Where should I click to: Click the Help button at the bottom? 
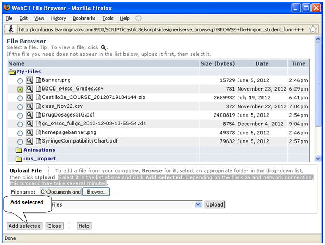(84, 226)
